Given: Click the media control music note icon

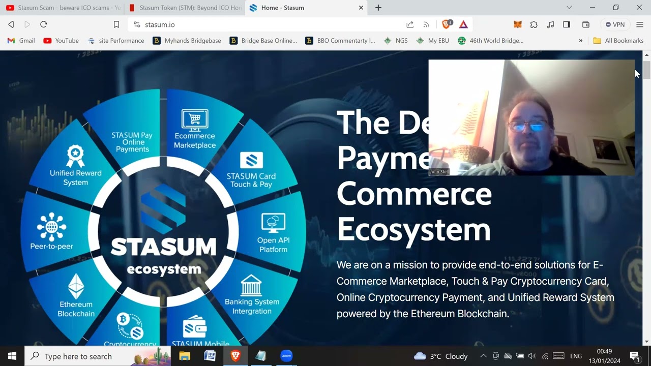Looking at the screenshot, I should (550, 24).
